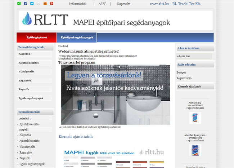The height and width of the screenshot is (168, 234).
Task: Select the Alapozók product category
Action: (x=34, y=54)
